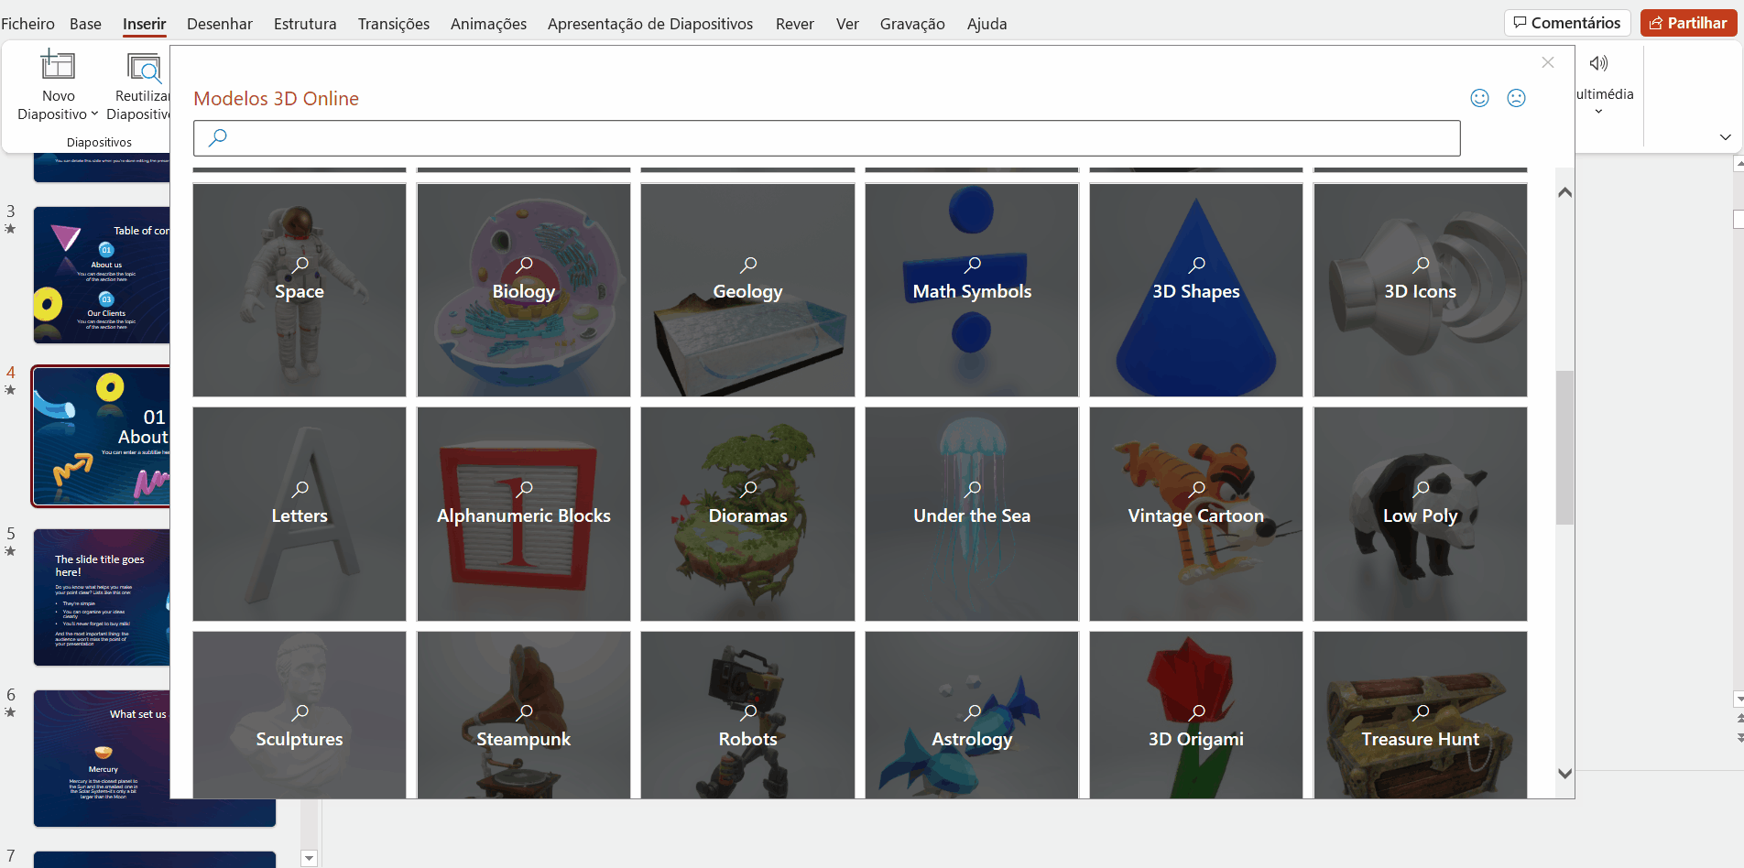
Task: Focus the 3D models search field
Action: click(826, 138)
